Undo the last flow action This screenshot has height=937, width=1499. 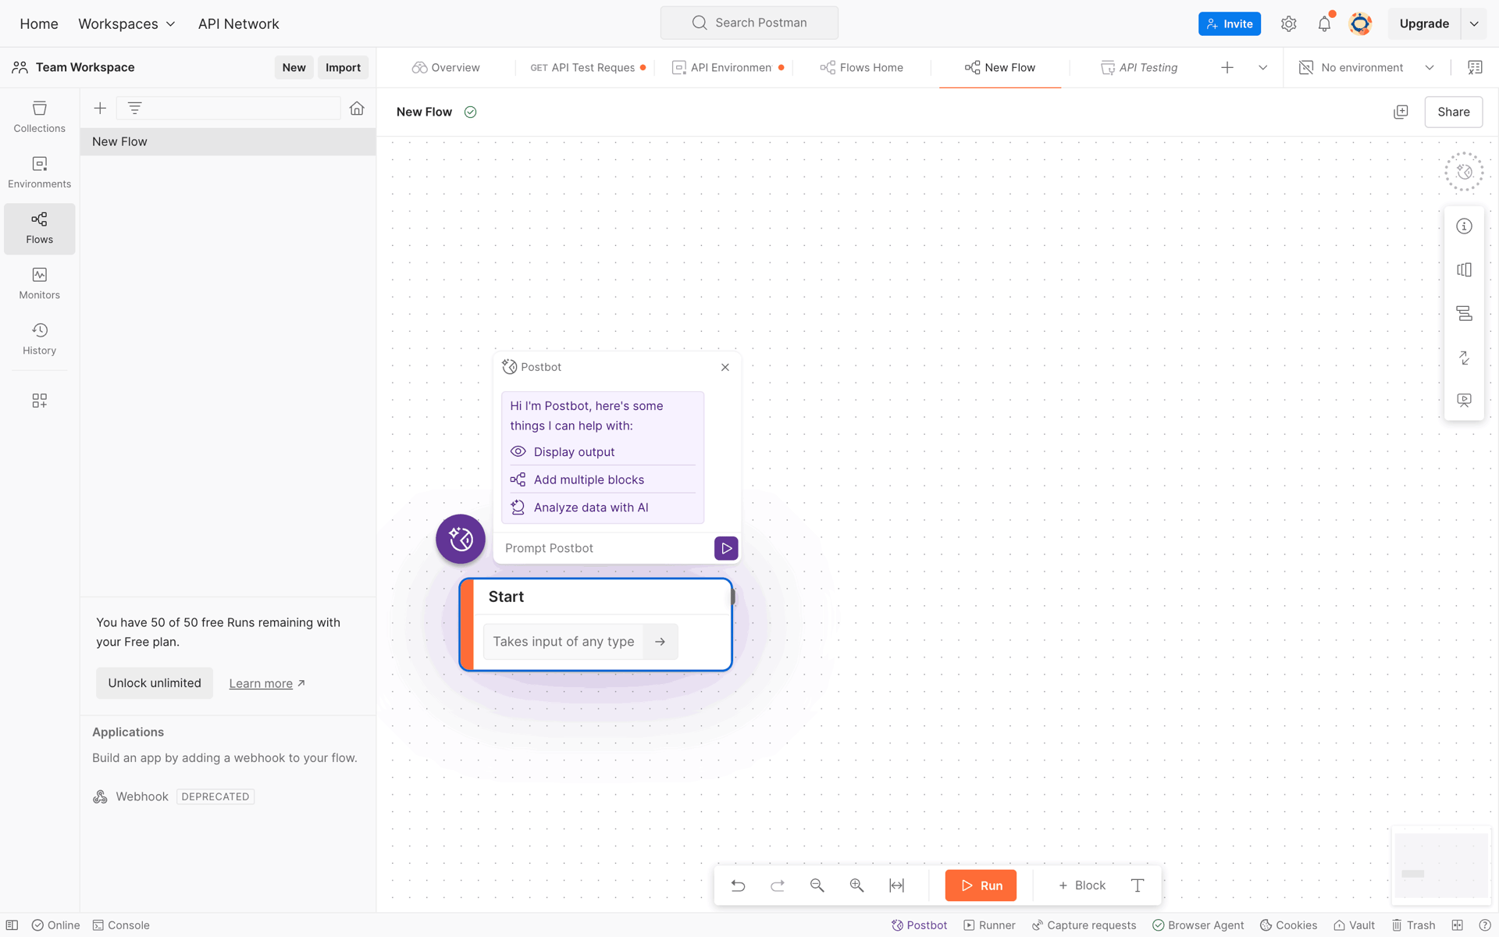(738, 885)
